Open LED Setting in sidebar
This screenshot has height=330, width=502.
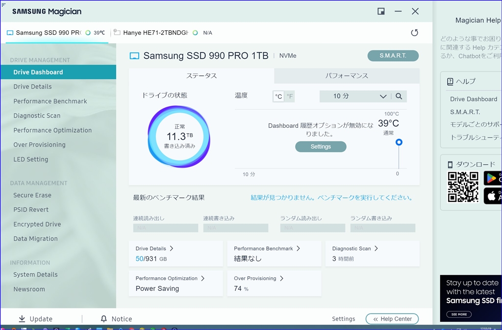point(31,159)
